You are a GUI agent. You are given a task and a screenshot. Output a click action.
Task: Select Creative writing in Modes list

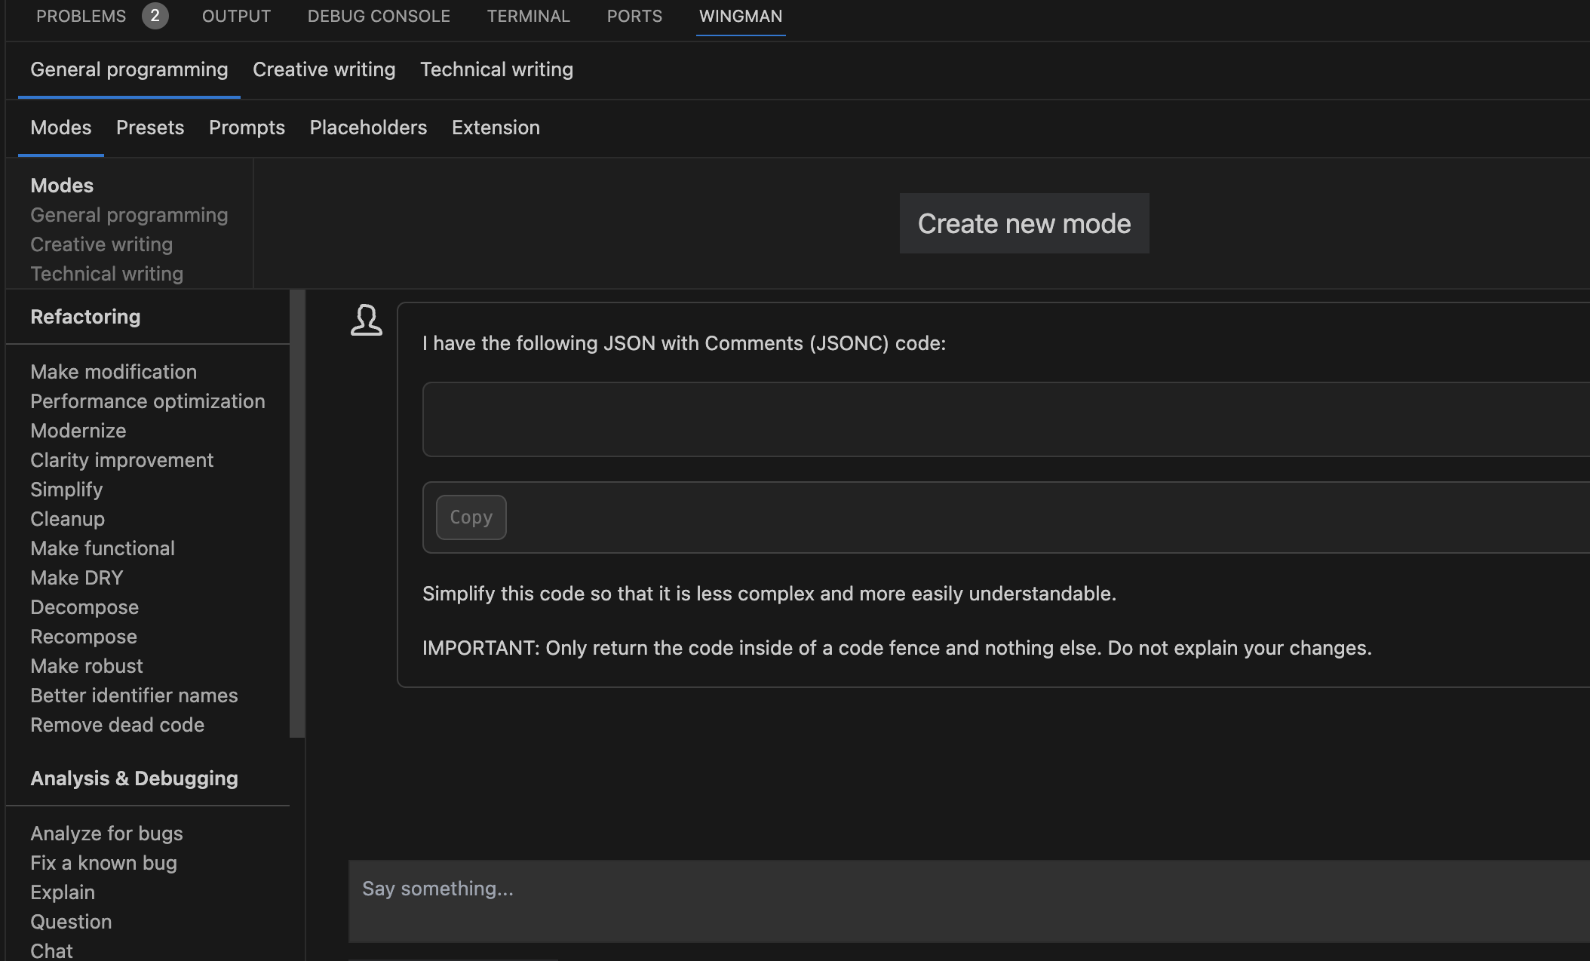(x=101, y=244)
